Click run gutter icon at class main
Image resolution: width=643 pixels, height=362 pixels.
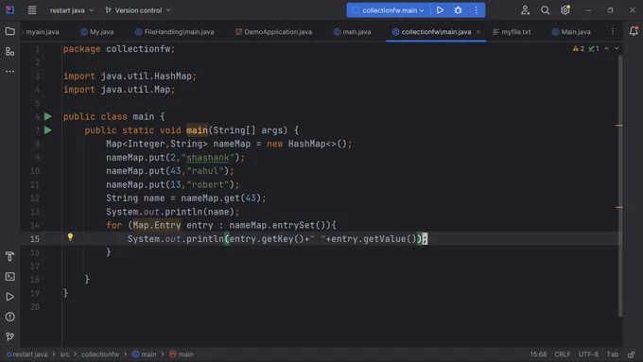(48, 117)
